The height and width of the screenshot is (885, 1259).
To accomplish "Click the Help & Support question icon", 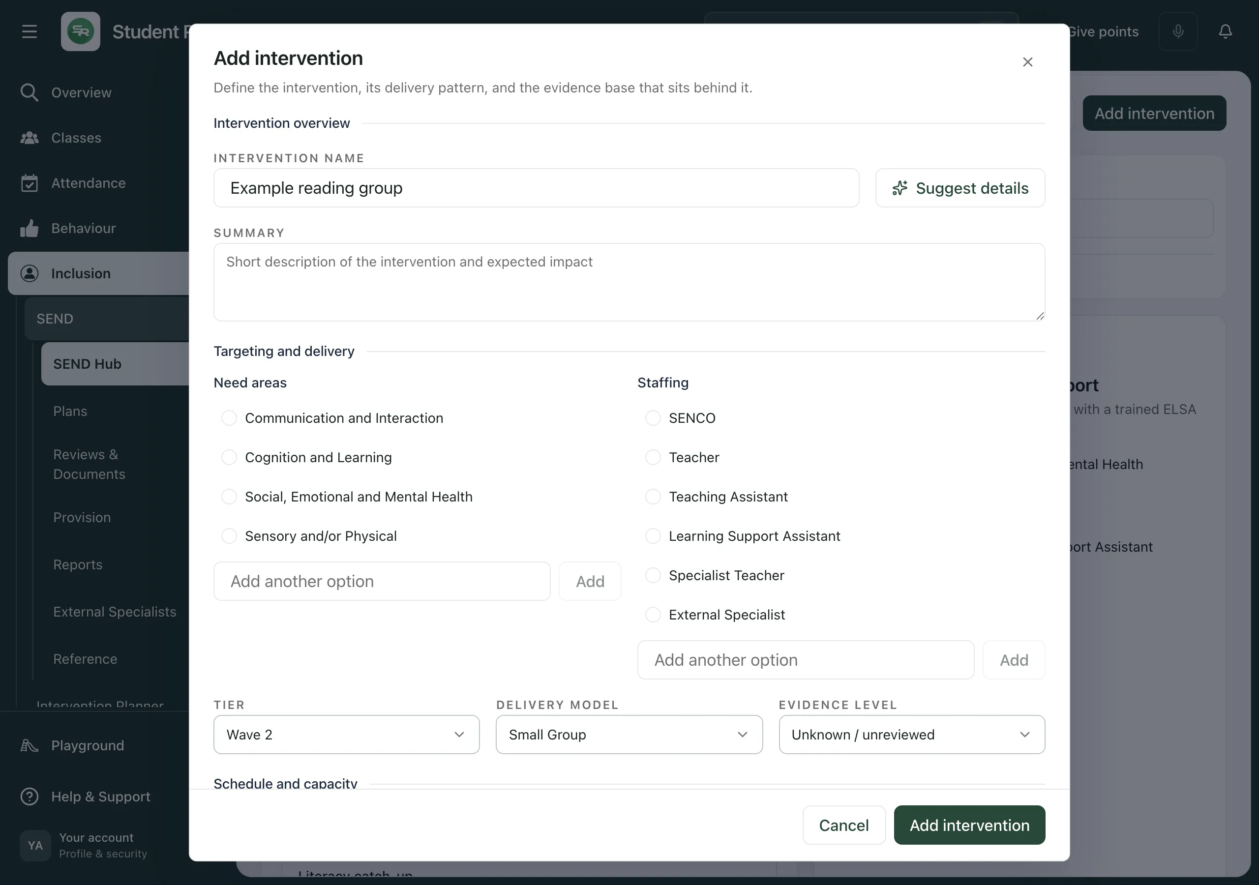I will click(30, 796).
